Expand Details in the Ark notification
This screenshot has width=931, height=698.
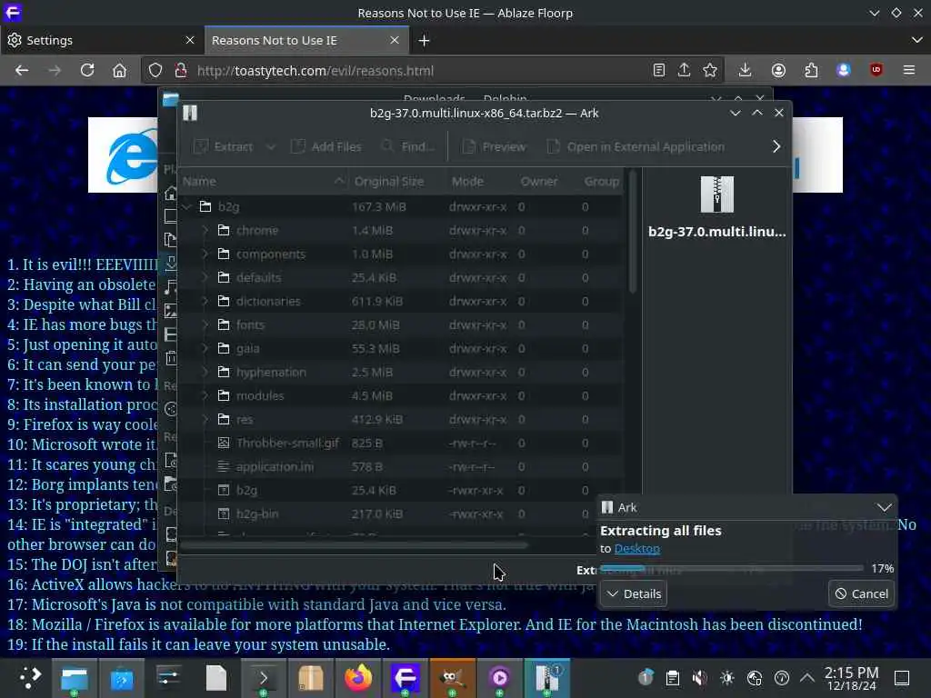point(634,594)
